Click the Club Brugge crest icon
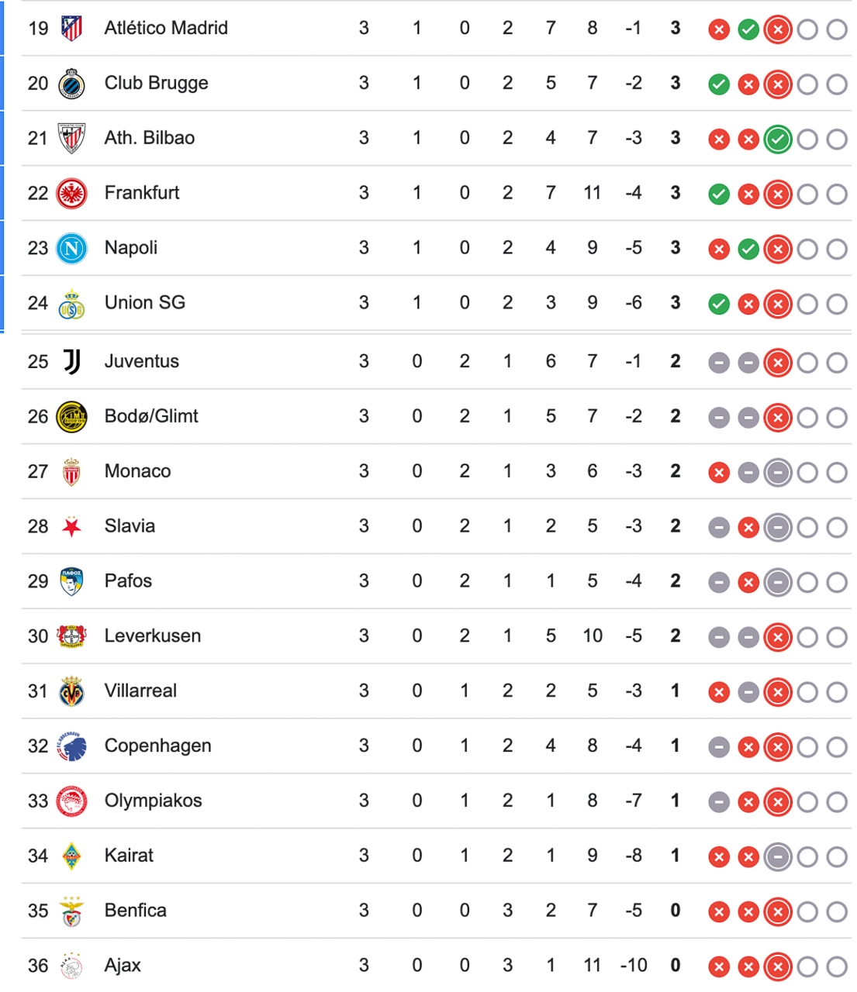This screenshot has width=857, height=992. tap(71, 84)
